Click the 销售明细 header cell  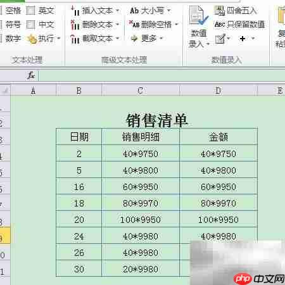141,137
